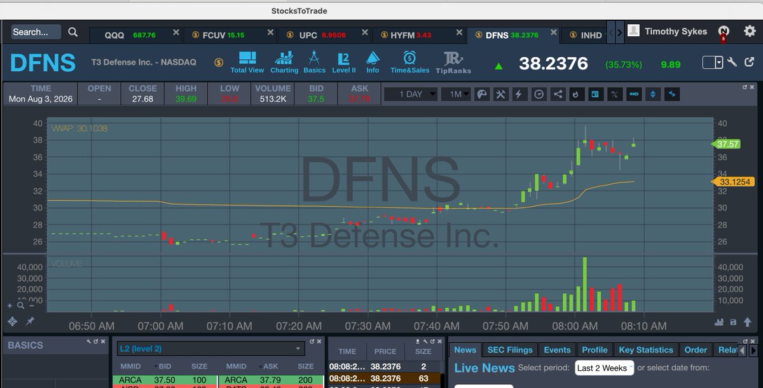Switch to the INHD ticker tab
The height and width of the screenshot is (388, 763).
(585, 35)
